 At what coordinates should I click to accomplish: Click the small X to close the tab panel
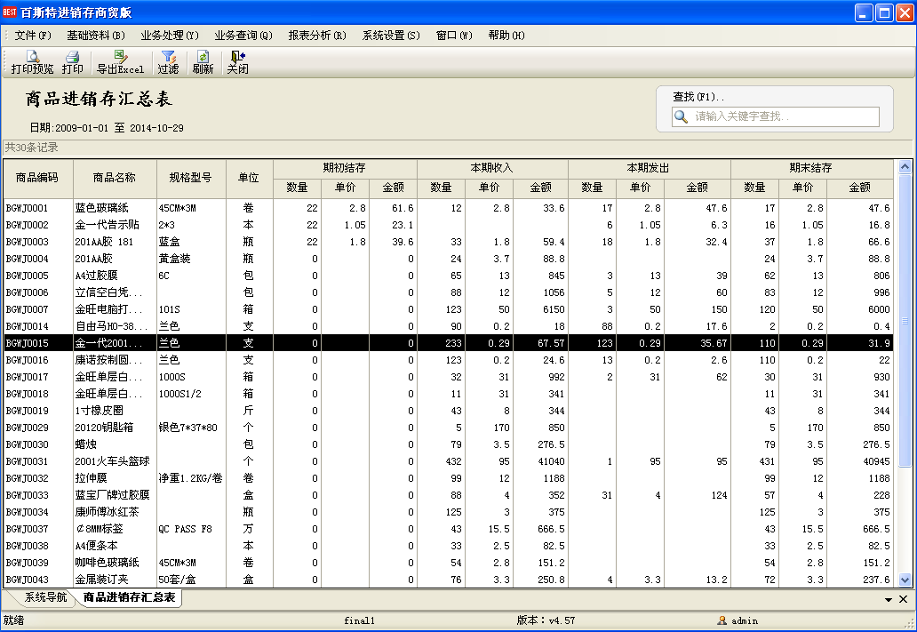tap(904, 600)
